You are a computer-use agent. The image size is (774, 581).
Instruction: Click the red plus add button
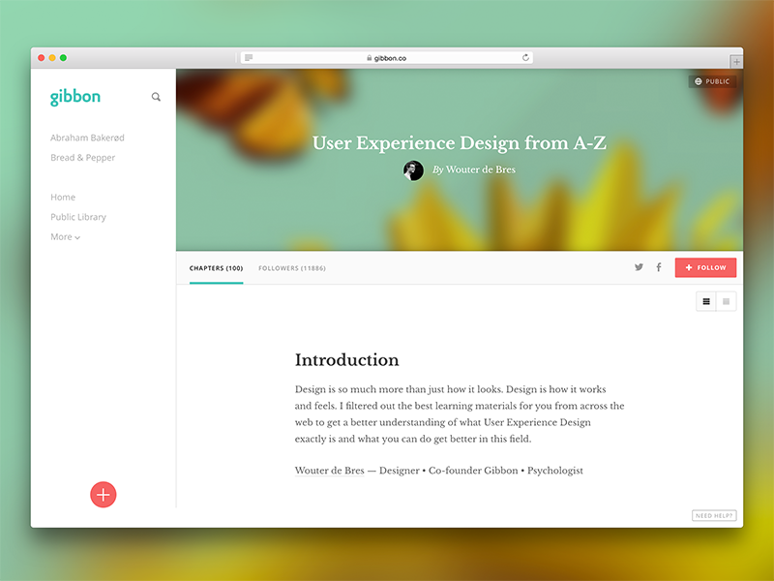104,495
